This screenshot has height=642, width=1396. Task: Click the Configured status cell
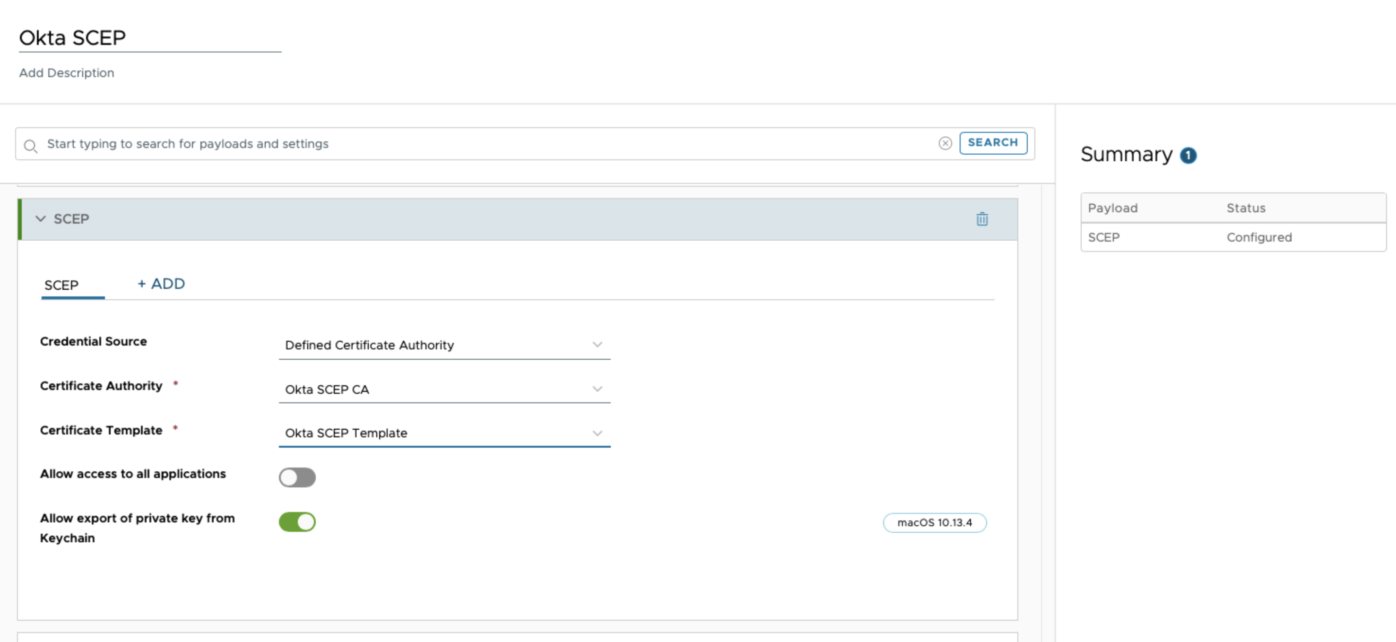(1259, 237)
